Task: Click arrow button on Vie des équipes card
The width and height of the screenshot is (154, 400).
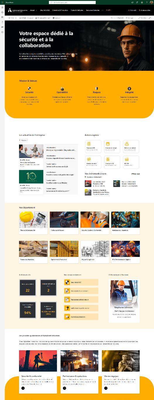Action: click(106, 388)
